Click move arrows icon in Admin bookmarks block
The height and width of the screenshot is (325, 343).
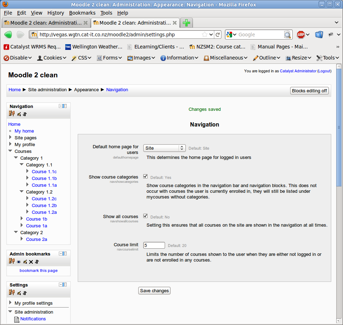37,262
